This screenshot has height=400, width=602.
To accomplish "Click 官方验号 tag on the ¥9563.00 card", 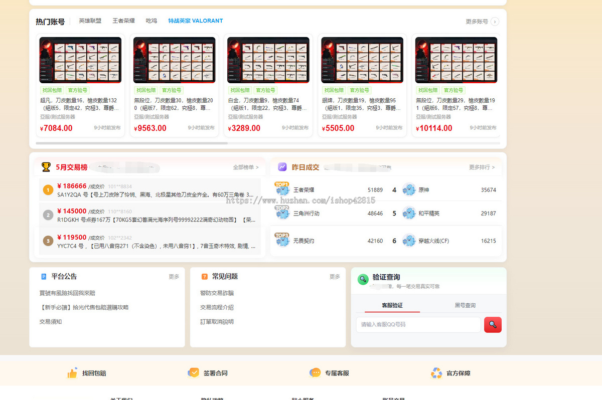I will pos(172,90).
